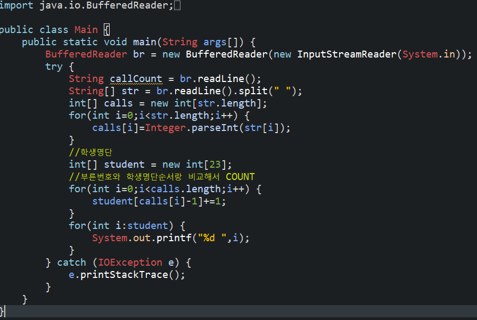
Task: Click the class name Main
Action: (86, 29)
